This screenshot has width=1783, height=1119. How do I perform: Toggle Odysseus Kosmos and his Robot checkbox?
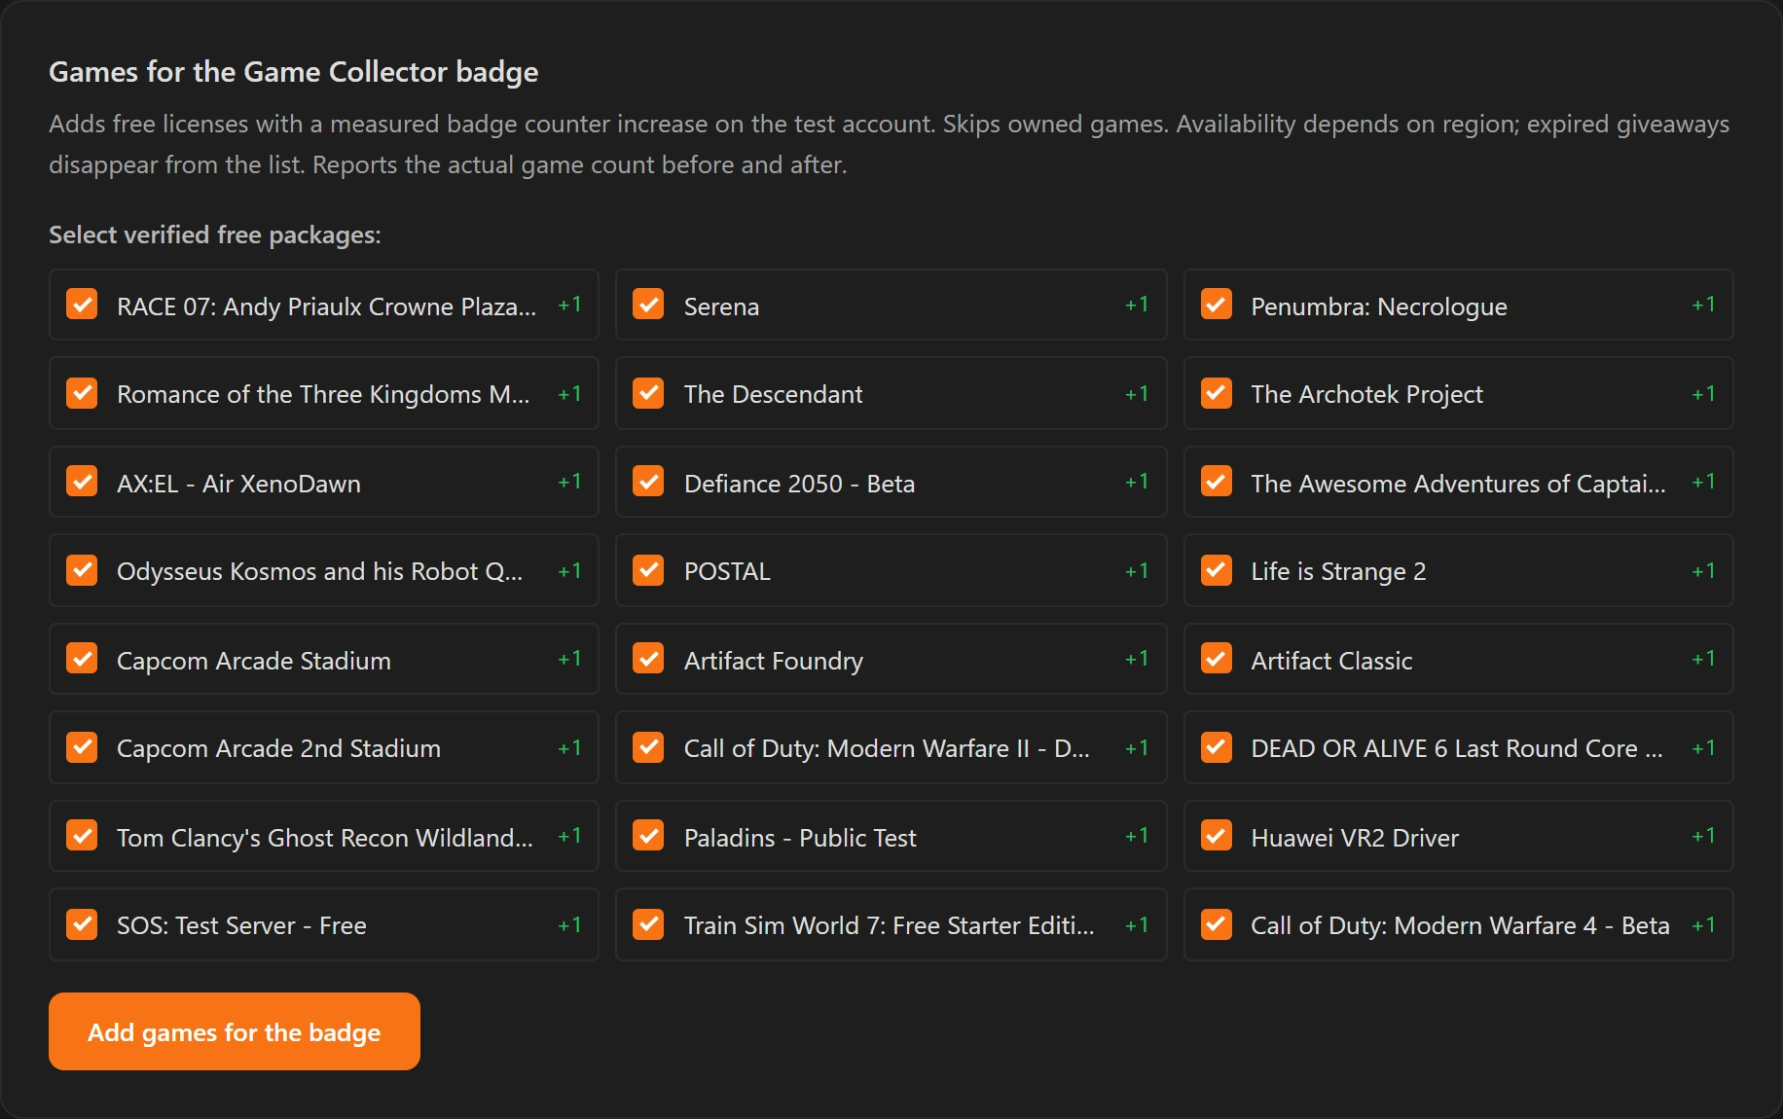pos(82,570)
